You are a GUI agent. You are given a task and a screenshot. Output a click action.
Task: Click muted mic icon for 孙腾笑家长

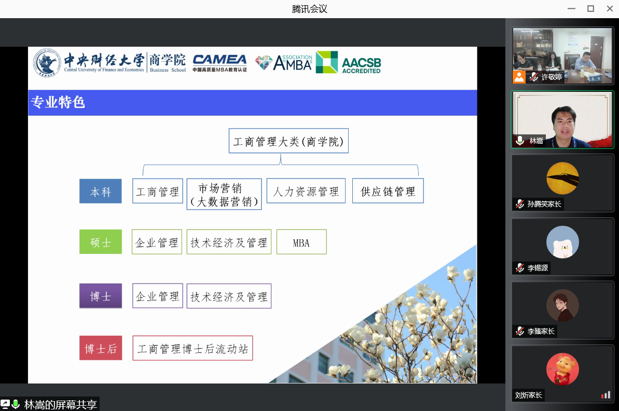[x=519, y=204]
